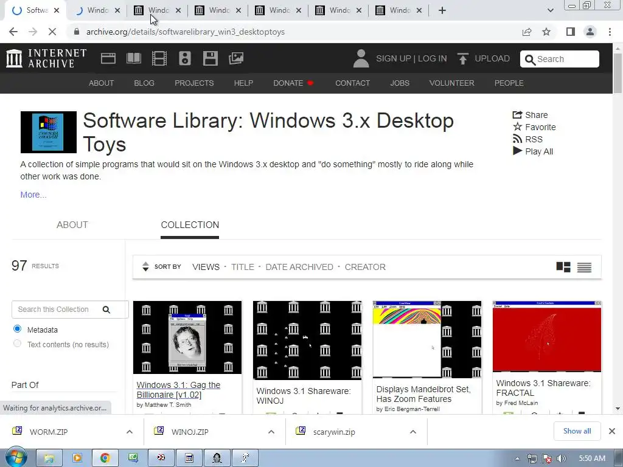Open the taskbar file explorer
Screen dimensions: 623x467
pyautogui.click(x=49, y=458)
